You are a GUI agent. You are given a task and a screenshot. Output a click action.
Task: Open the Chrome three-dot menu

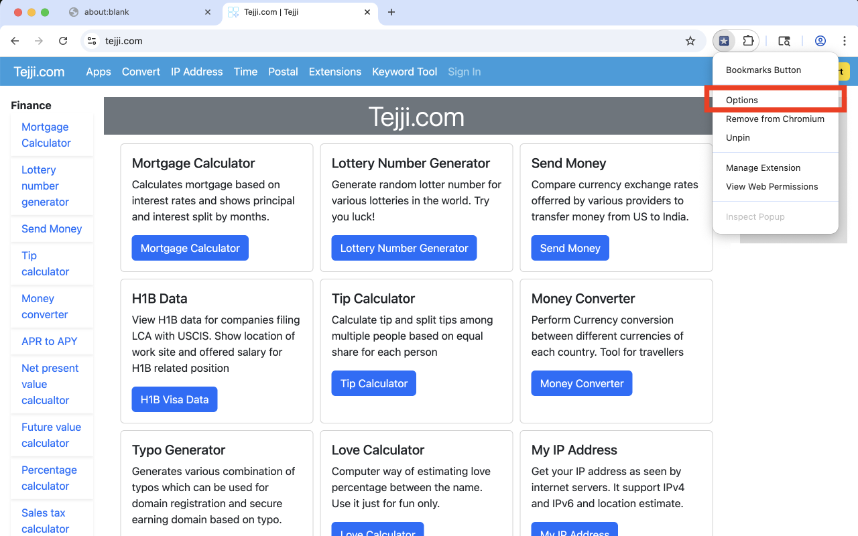[x=845, y=41]
